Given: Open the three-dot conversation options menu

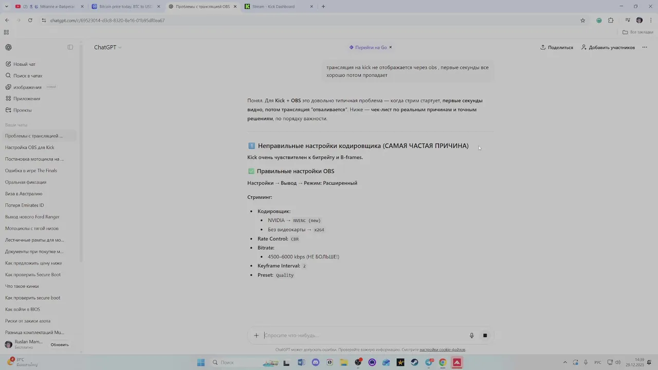Looking at the screenshot, I should coord(645,47).
